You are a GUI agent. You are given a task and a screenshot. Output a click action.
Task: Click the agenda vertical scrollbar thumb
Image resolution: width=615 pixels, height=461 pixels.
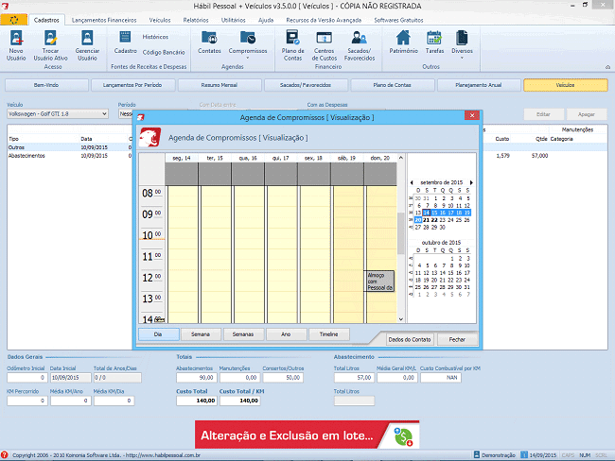coord(400,233)
